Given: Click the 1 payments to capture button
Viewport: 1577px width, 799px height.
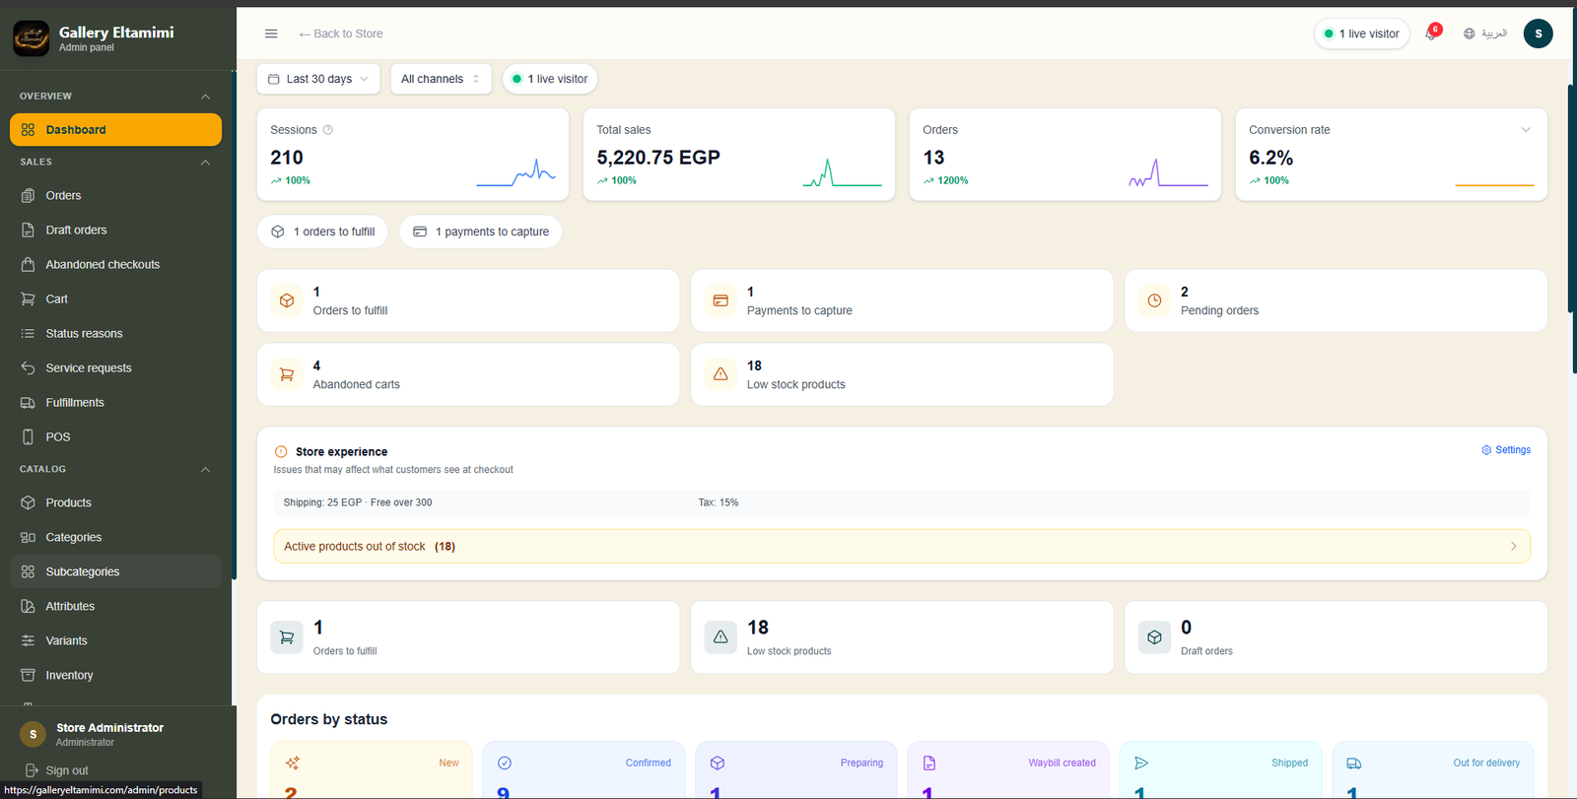Looking at the screenshot, I should [481, 232].
